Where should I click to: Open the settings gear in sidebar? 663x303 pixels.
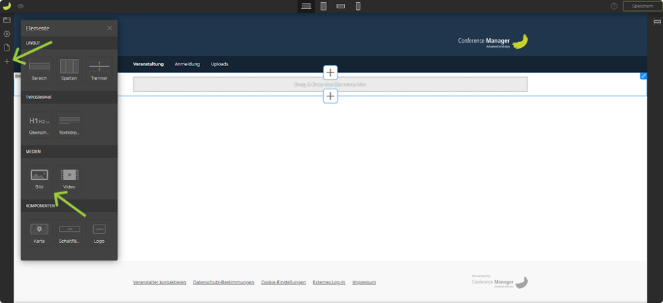pyautogui.click(x=6, y=34)
